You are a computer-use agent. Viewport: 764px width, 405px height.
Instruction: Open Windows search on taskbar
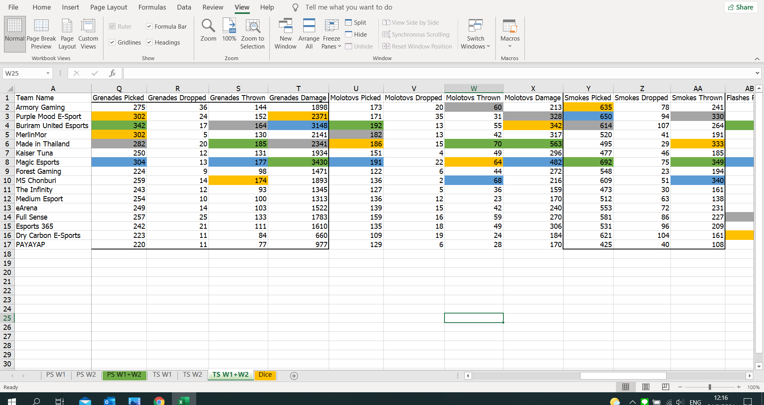pos(36,401)
